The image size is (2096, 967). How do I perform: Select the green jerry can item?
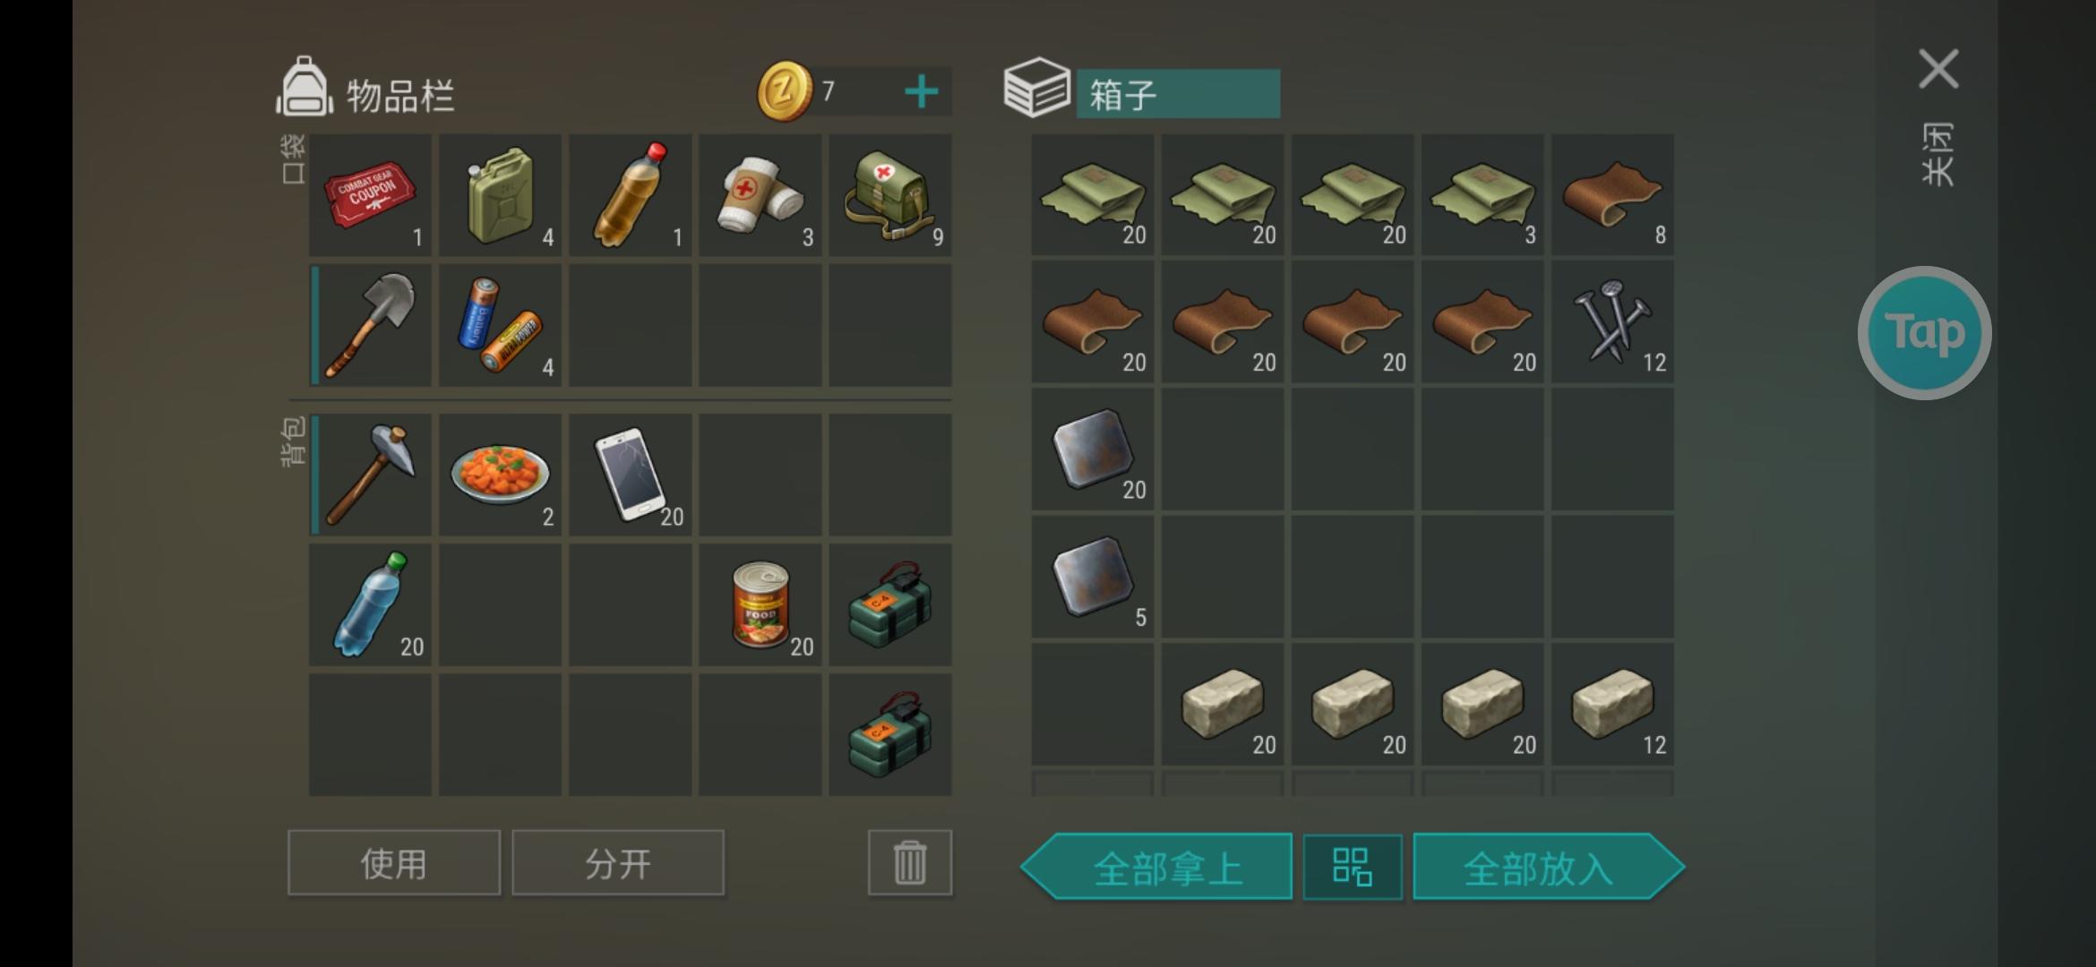pos(500,195)
